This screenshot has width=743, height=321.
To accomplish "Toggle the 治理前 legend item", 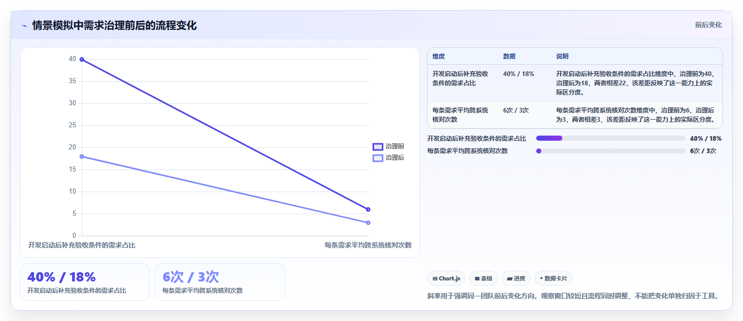I will tap(388, 146).
